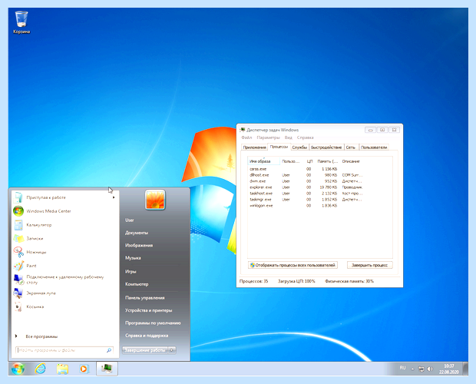Viewport: 476px width, 384px height.
Task: Switch to Networking tab in Task Manager
Action: click(x=351, y=147)
